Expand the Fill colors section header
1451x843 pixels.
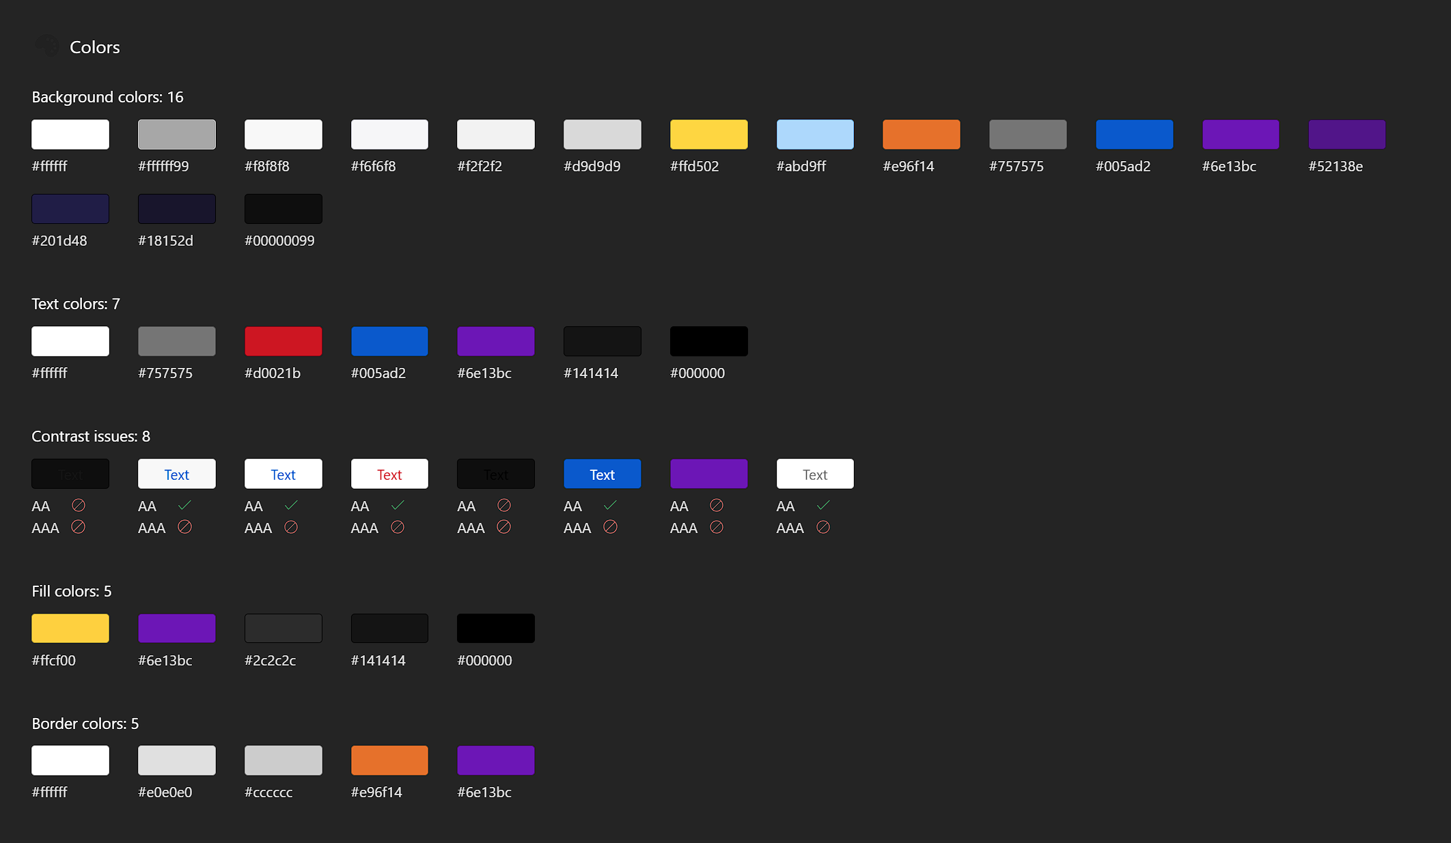coord(71,590)
